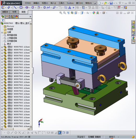Expand the 注解 annotations tree node

pos(2,33)
